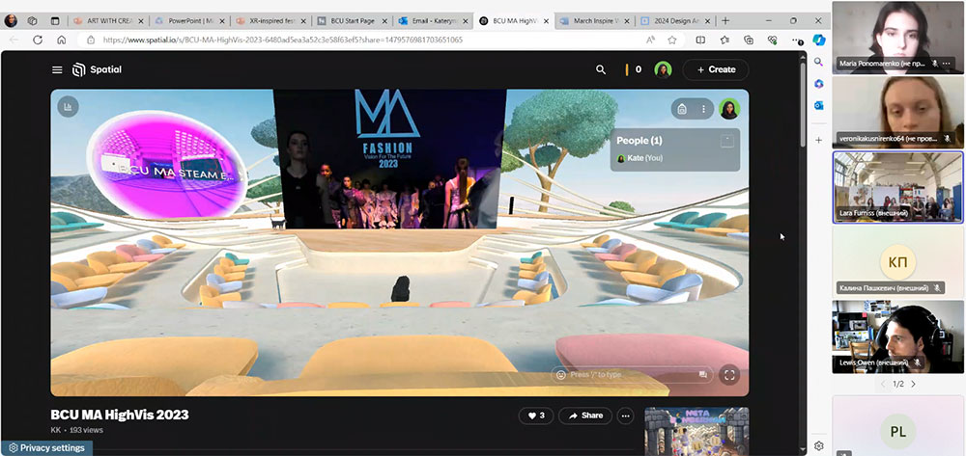Screen dimensions: 966x456
Task: Click the Share button
Action: (585, 416)
